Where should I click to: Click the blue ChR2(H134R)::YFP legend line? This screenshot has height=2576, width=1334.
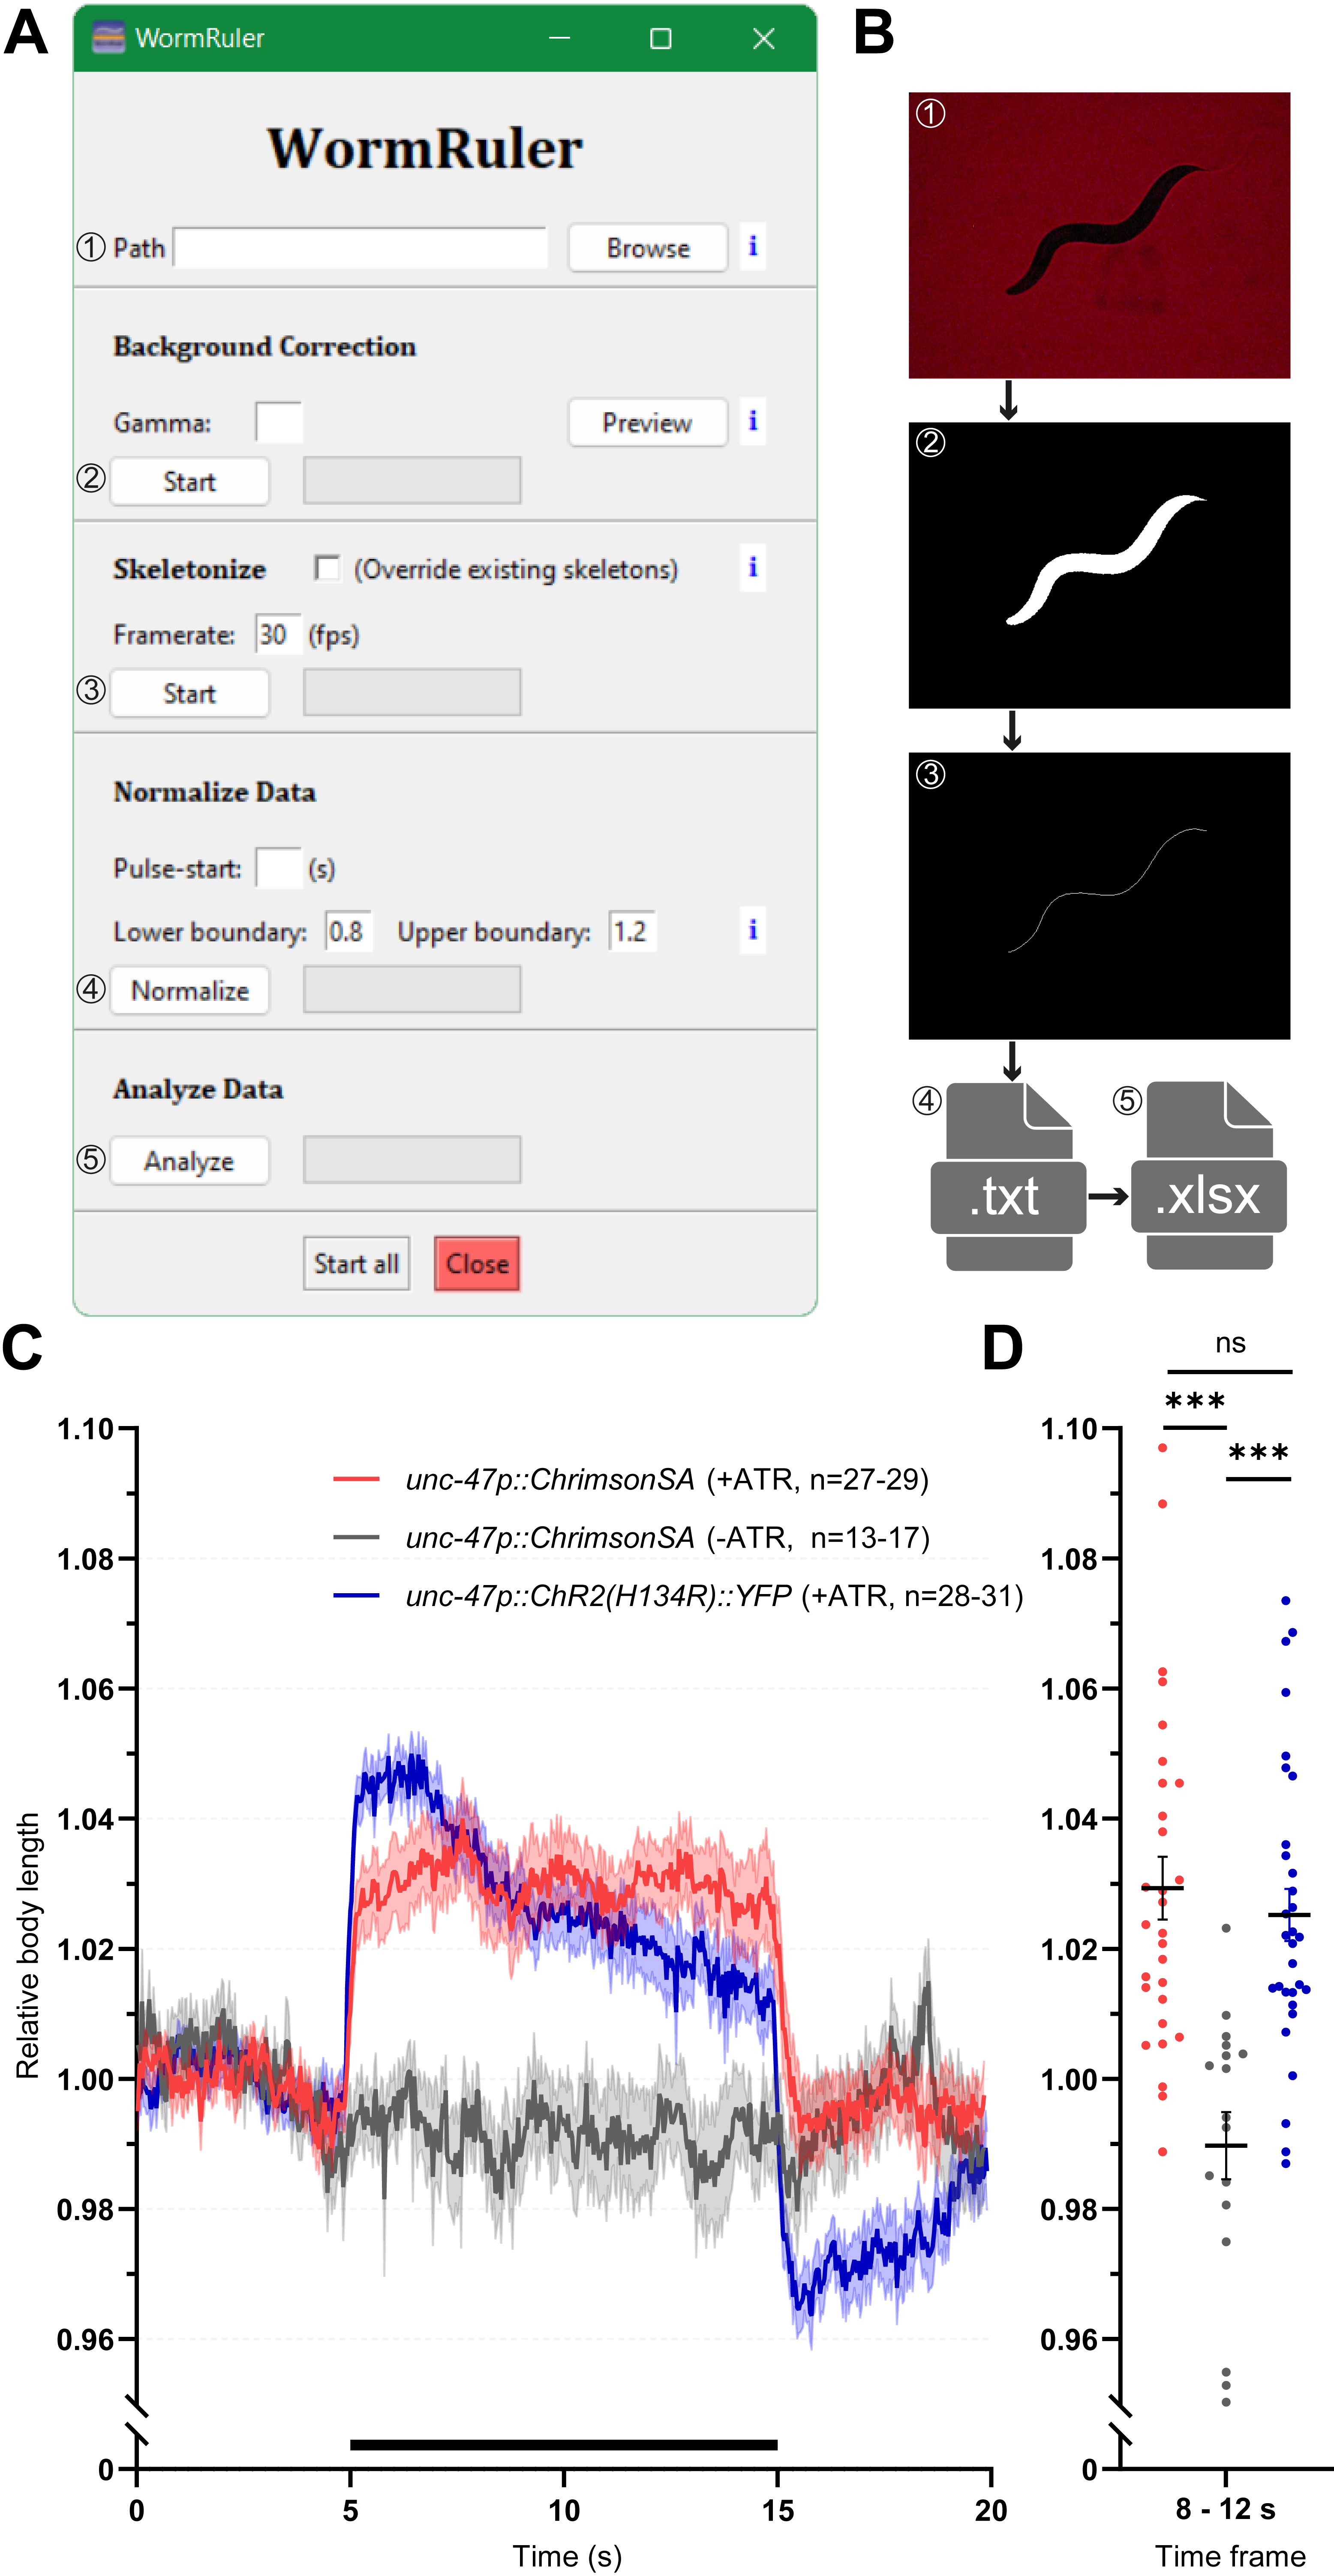tap(356, 1595)
